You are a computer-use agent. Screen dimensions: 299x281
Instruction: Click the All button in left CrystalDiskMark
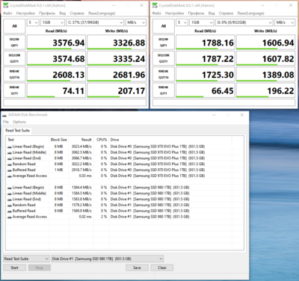(14, 26)
